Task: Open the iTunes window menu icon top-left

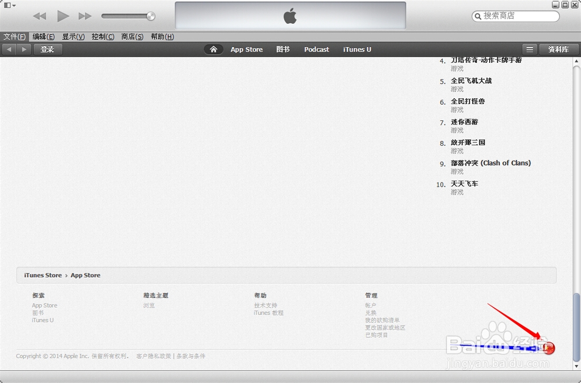Action: [9, 5]
